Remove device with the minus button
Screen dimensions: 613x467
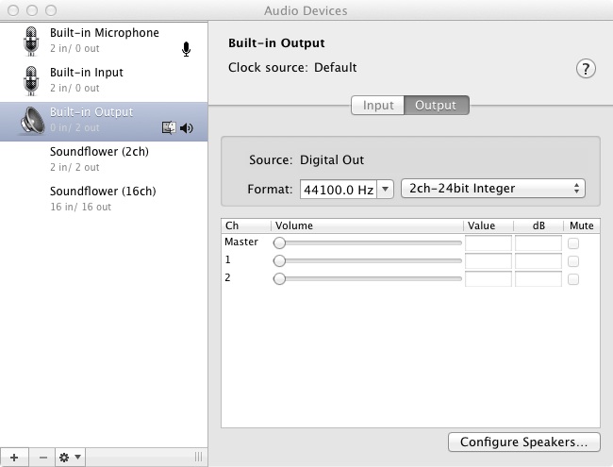[43, 458]
